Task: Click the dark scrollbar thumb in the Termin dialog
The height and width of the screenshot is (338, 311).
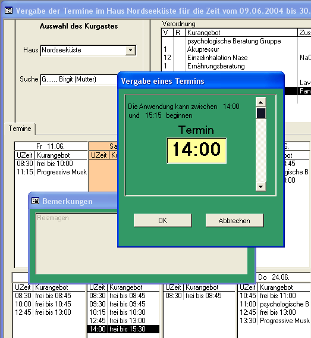Action: [261, 113]
